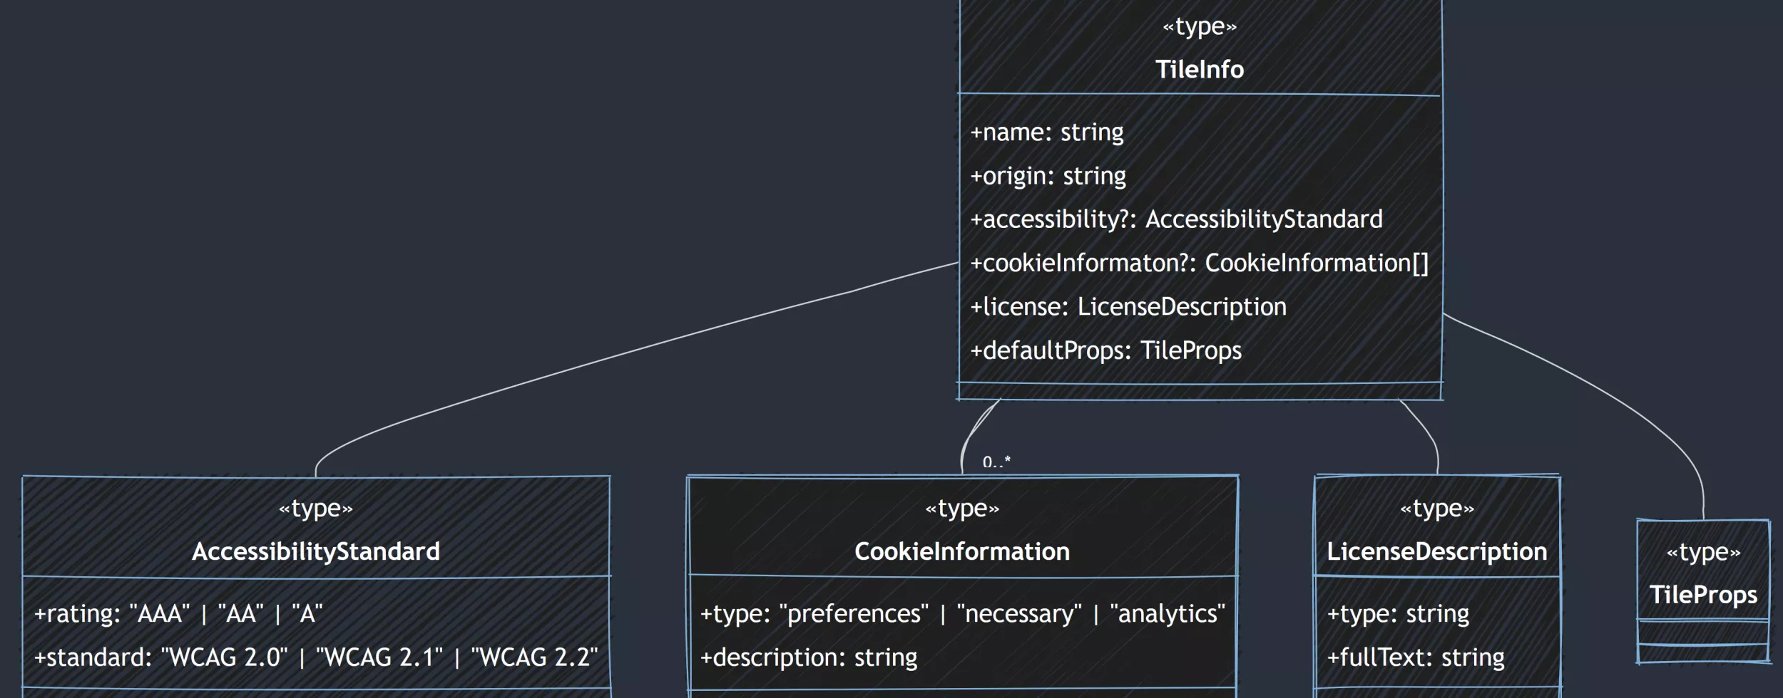Click the +fullText: string attribute
The height and width of the screenshot is (698, 1783).
coord(1416,657)
